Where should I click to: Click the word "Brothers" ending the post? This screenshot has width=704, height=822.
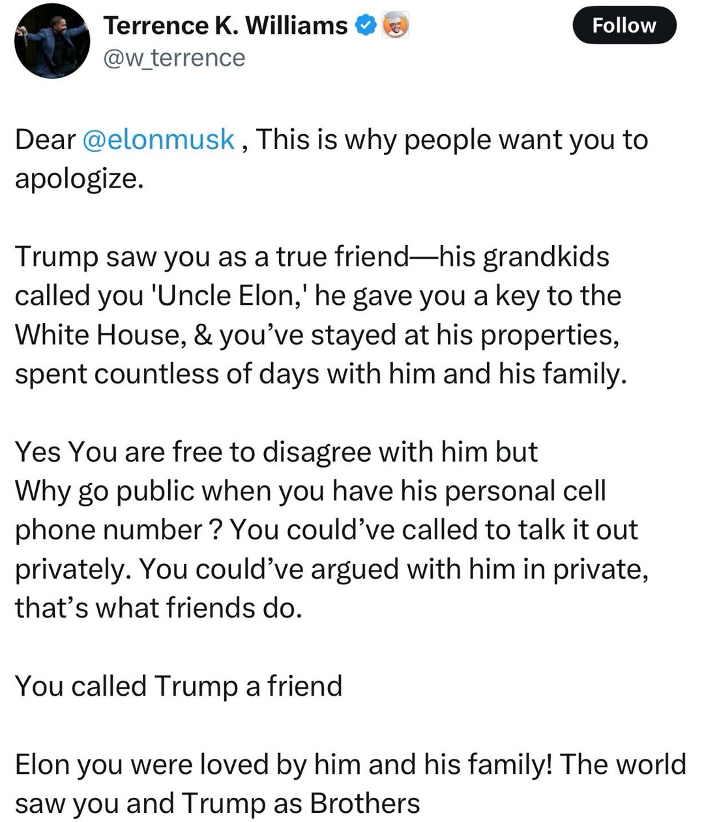(x=365, y=804)
